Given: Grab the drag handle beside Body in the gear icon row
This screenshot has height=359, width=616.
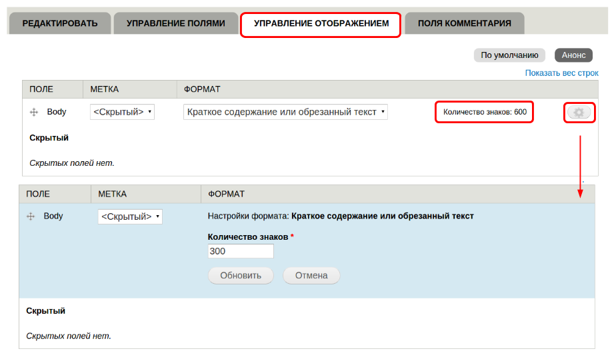Looking at the screenshot, I should pos(34,113).
